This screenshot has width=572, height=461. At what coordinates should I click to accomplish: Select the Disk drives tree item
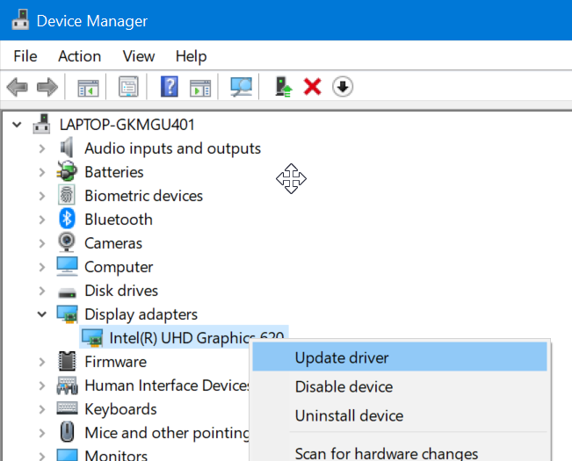pos(120,291)
